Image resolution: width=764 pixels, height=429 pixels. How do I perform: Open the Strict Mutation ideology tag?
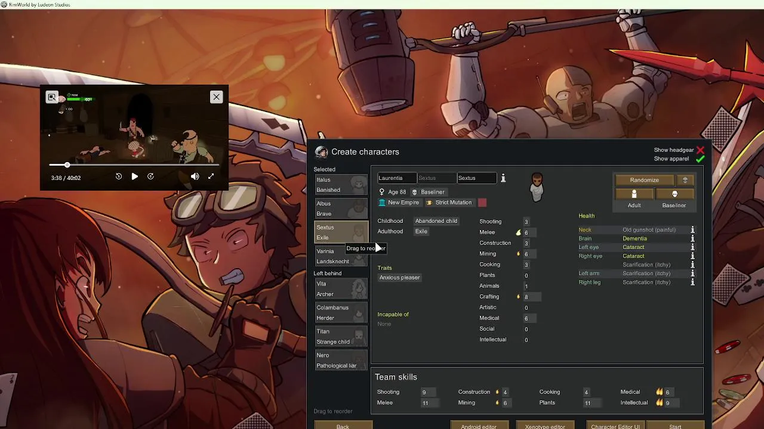tap(449, 203)
